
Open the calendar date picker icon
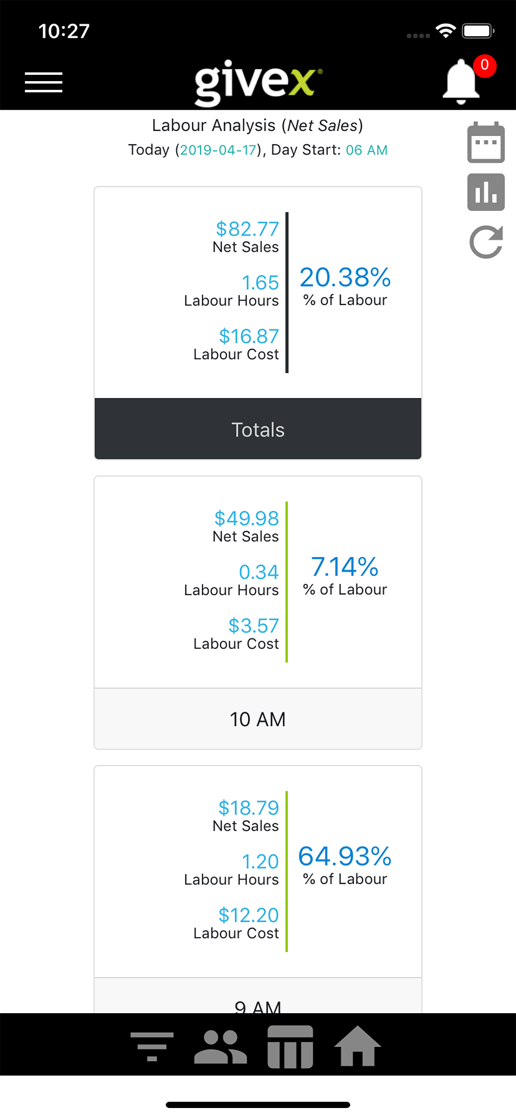tap(486, 142)
